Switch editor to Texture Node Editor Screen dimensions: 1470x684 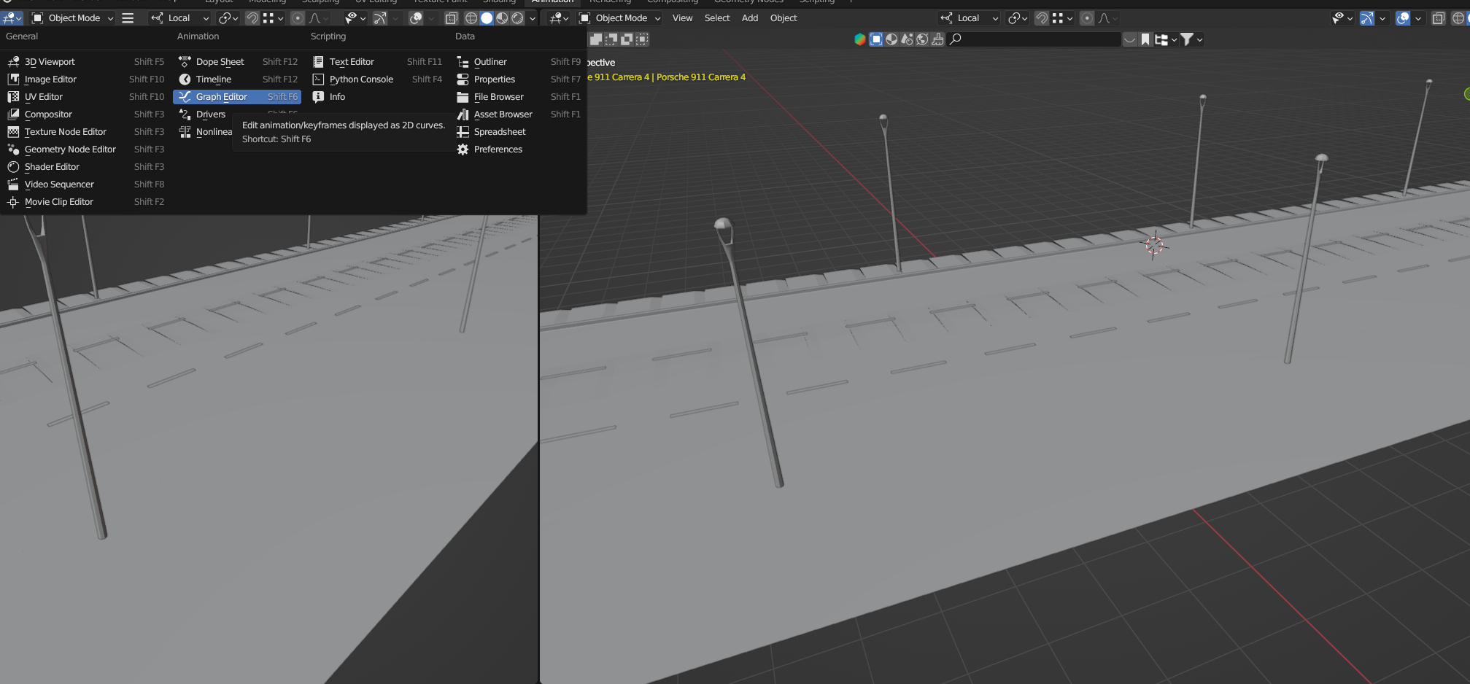pos(85,132)
